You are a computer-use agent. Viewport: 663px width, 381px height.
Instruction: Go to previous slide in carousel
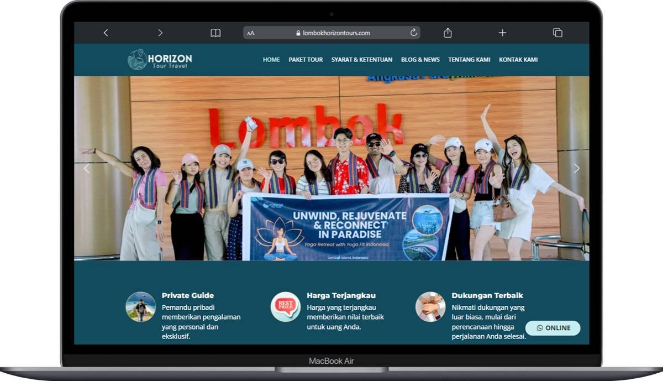(86, 169)
